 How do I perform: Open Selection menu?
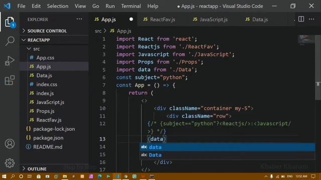[58, 6]
